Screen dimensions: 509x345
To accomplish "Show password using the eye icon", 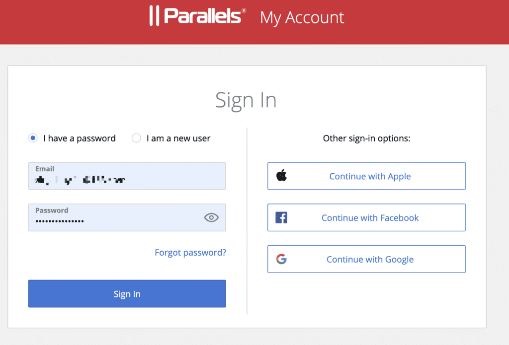I will click(211, 217).
